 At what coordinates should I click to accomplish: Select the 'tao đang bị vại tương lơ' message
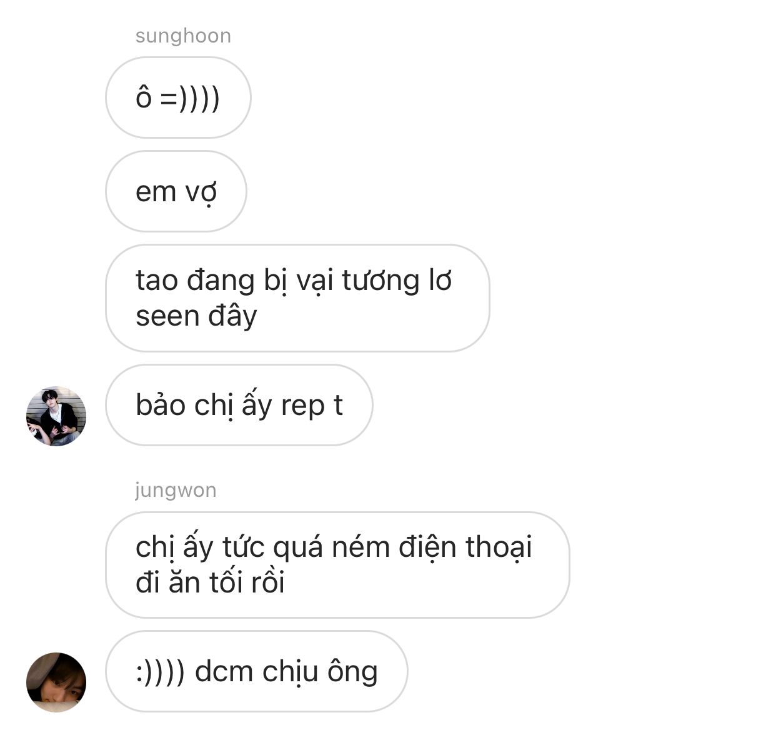(297, 298)
